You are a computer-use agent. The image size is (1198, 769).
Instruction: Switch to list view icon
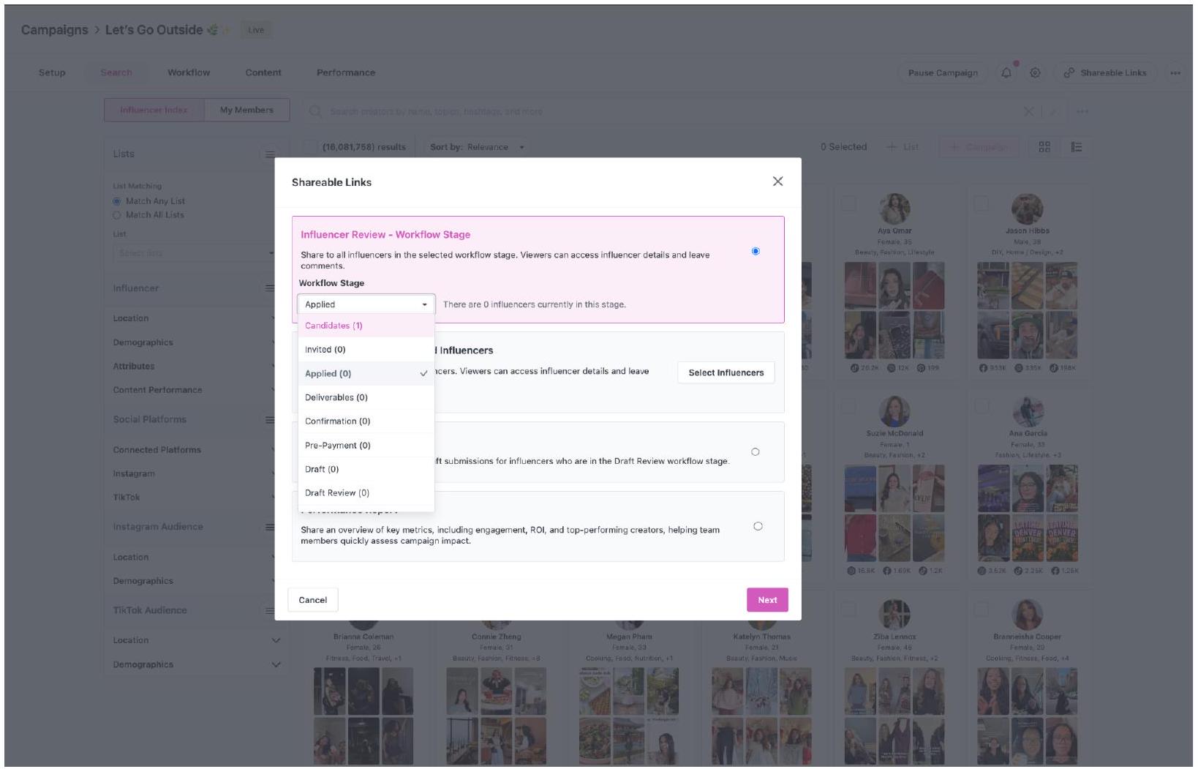(1076, 147)
